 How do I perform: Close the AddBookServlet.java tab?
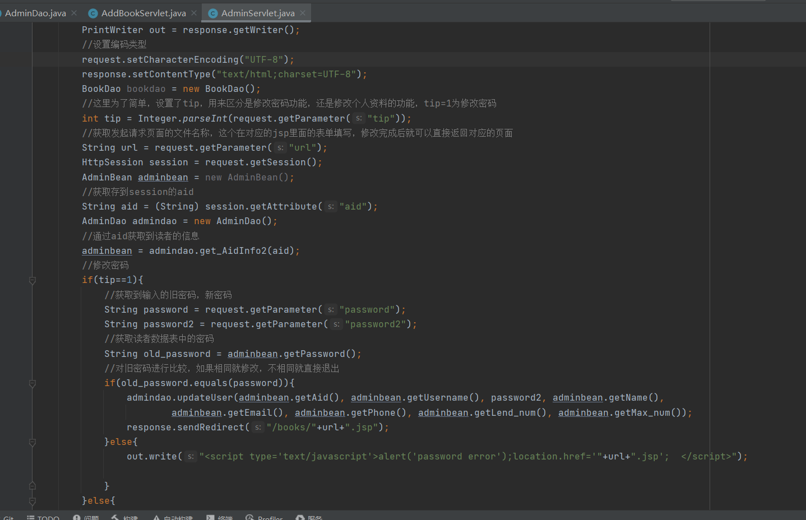point(194,13)
